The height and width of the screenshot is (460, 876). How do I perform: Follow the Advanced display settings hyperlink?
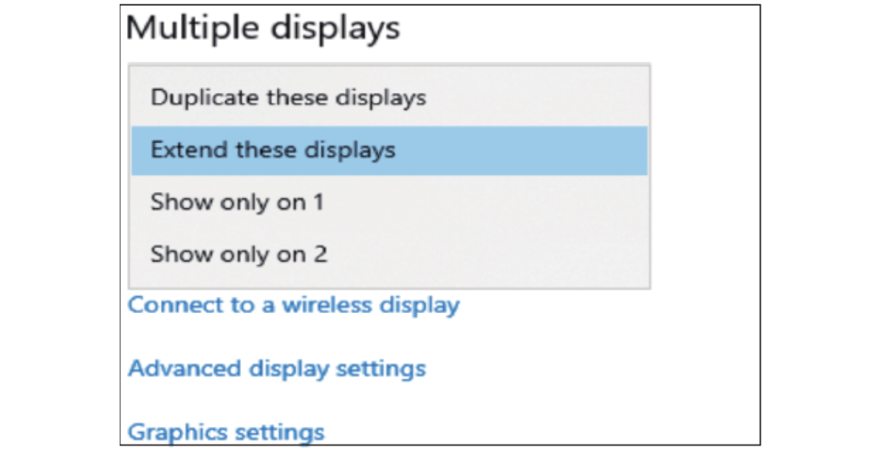point(276,368)
